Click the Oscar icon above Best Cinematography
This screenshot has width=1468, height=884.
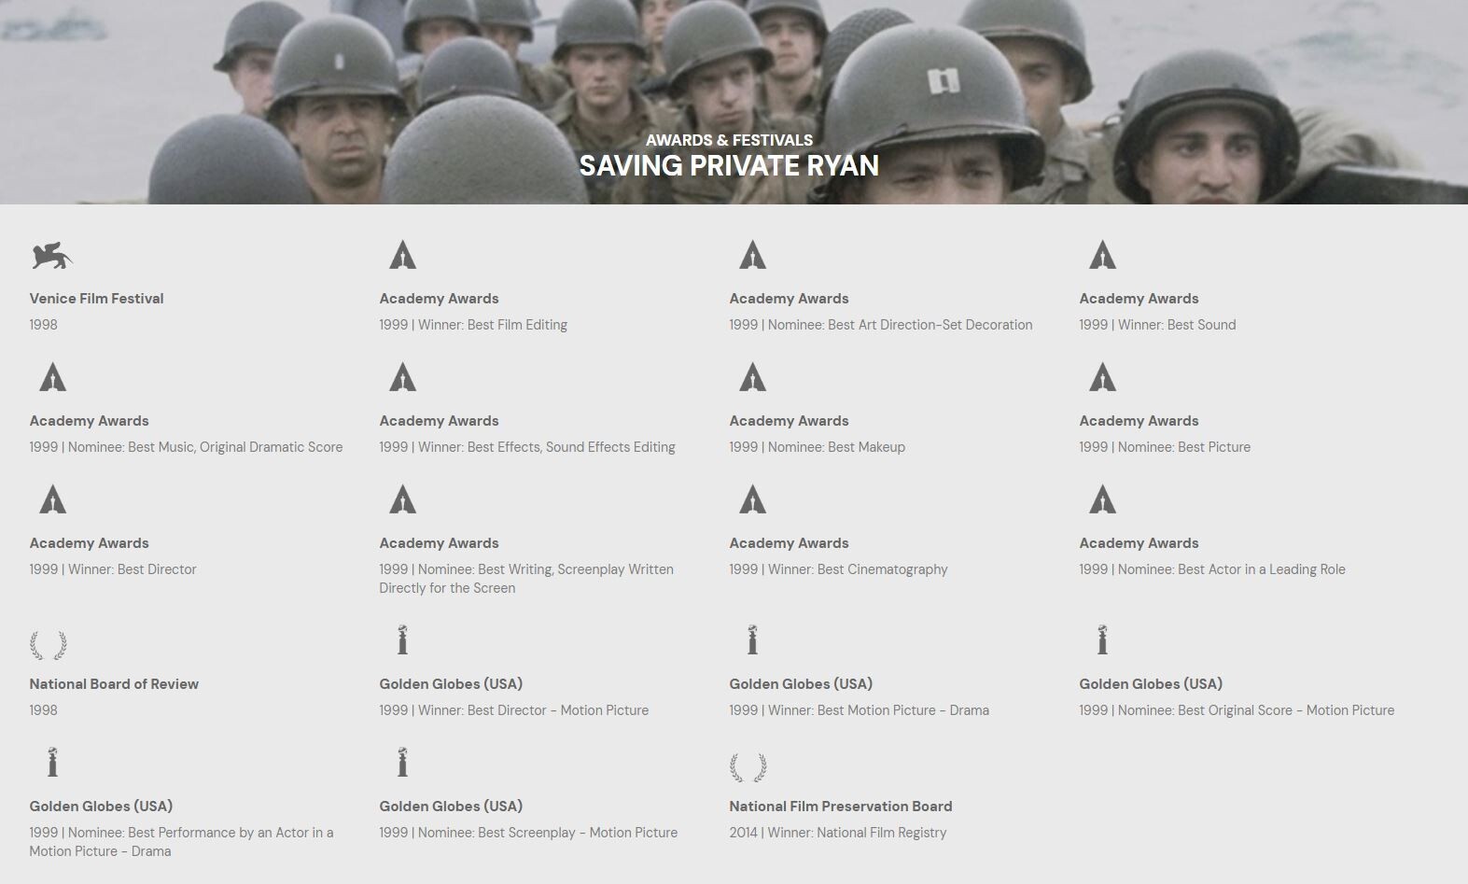pyautogui.click(x=752, y=499)
